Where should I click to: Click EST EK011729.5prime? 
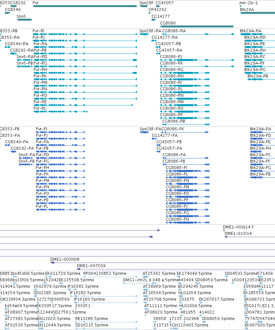63,274
